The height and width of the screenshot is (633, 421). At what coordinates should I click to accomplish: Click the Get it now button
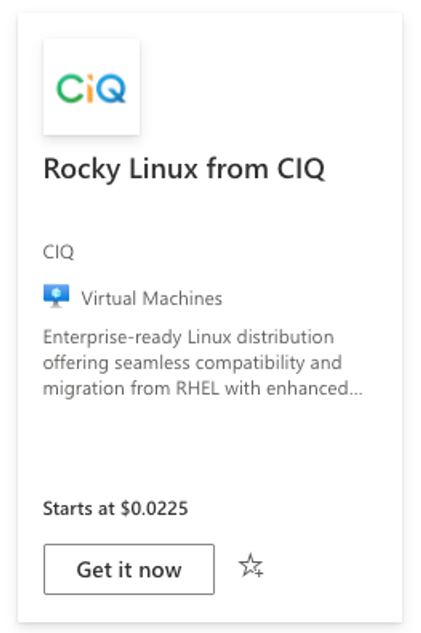click(129, 569)
